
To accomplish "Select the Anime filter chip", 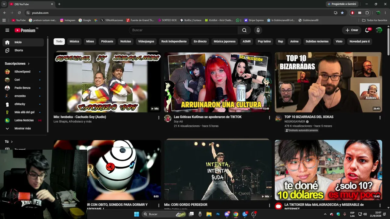I will coord(294,41).
